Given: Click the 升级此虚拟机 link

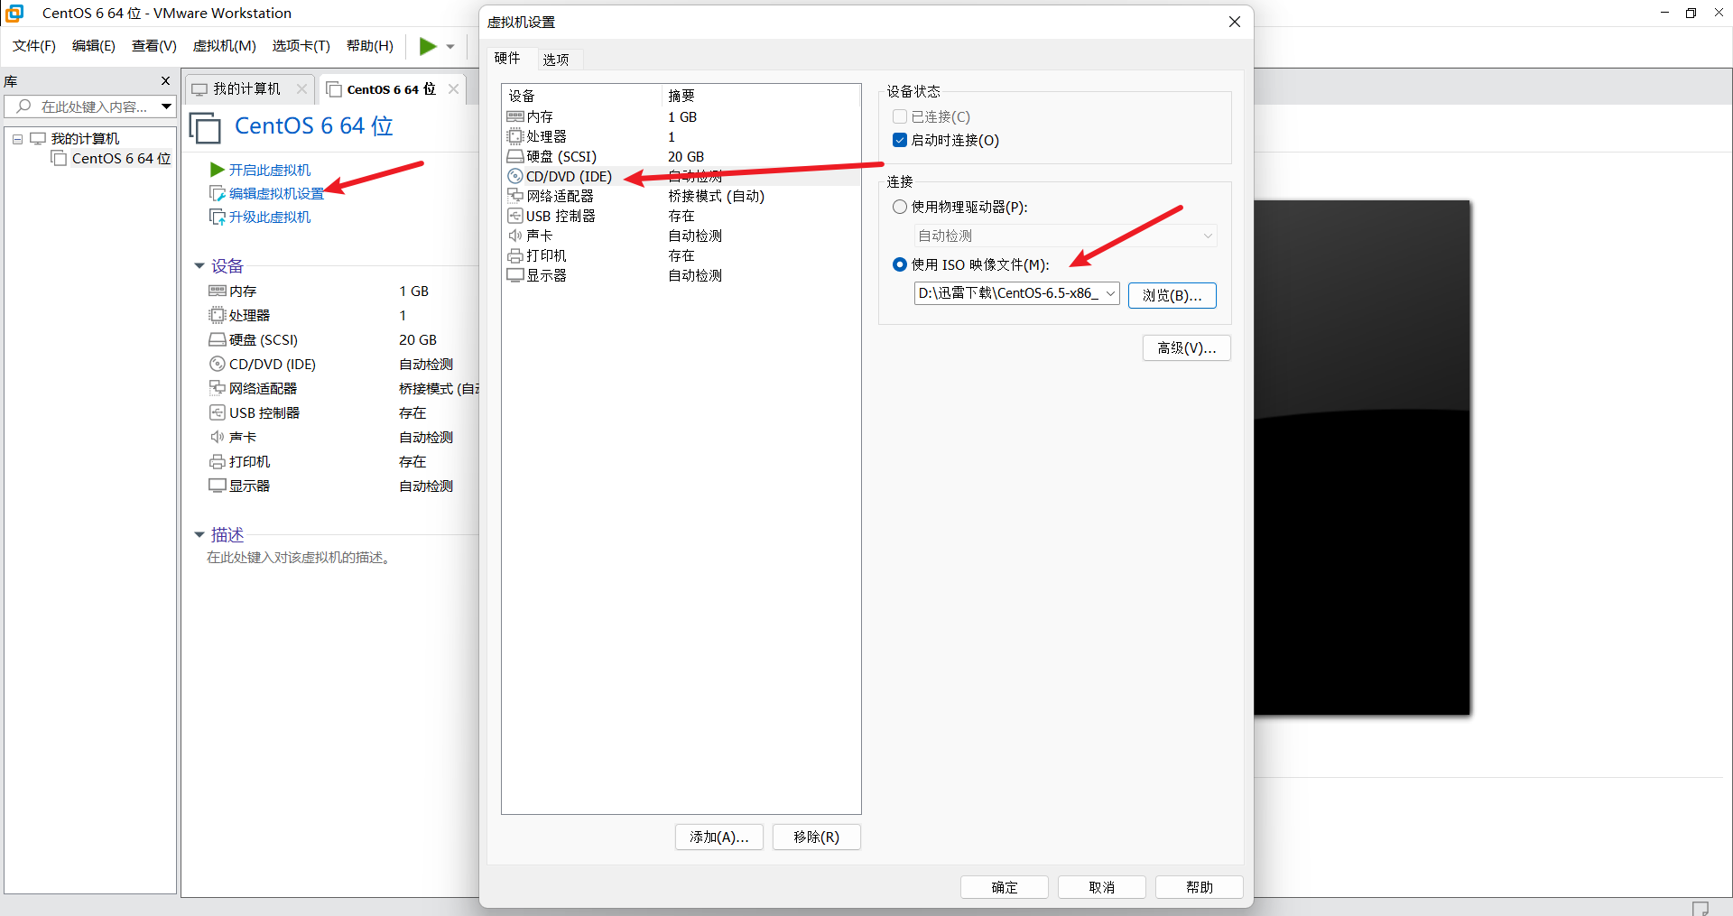Looking at the screenshot, I should 269,217.
